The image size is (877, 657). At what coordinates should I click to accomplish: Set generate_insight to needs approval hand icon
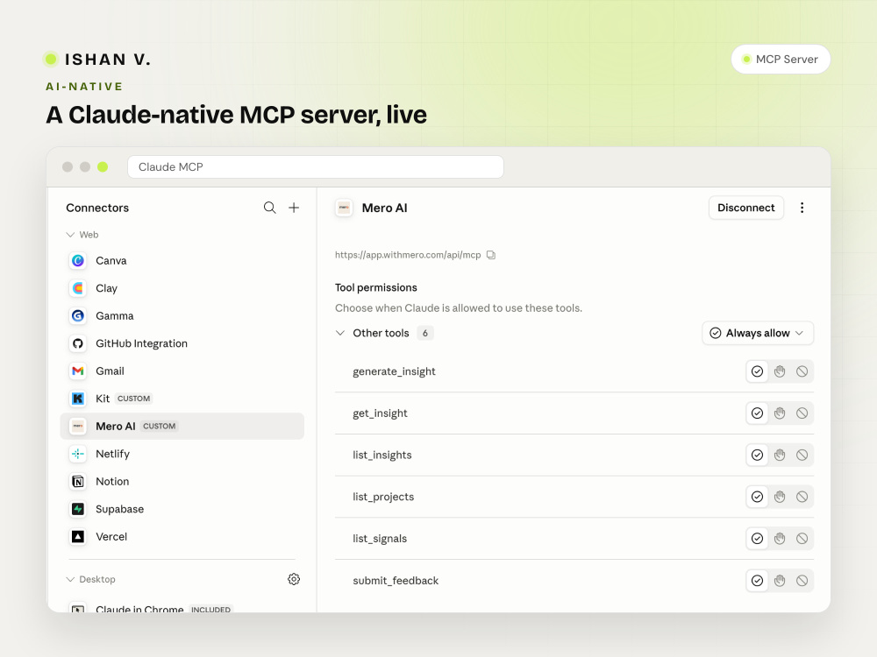780,371
